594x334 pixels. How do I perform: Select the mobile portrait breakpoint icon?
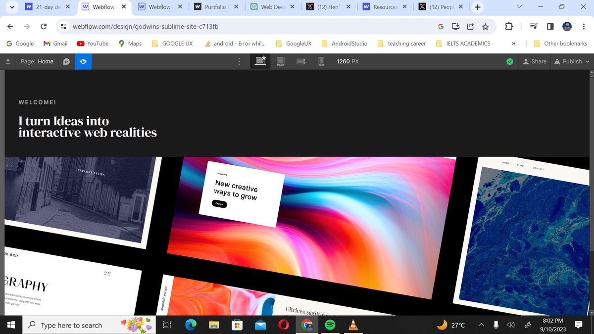point(321,61)
